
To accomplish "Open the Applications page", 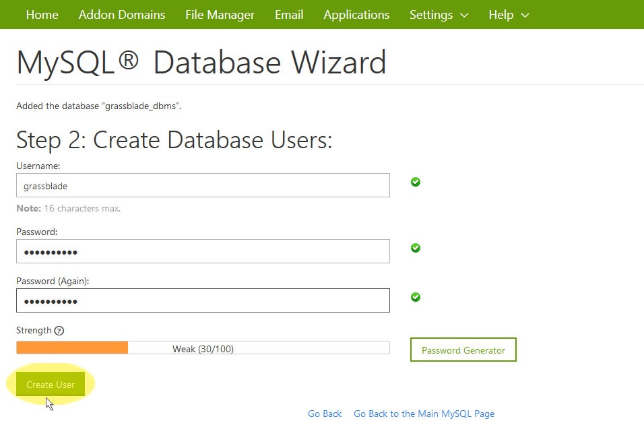I will tap(356, 15).
